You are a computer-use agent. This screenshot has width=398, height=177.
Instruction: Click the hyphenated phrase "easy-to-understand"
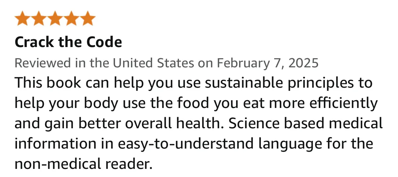pos(185,144)
